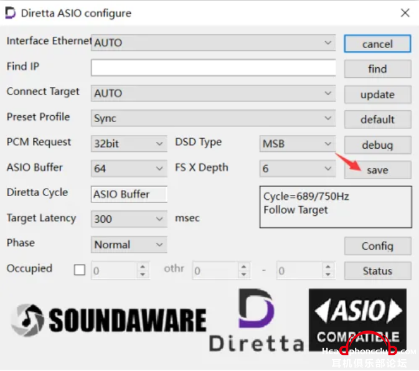Increase the last othr range spinner value
Image resolution: width=419 pixels, height=371 pixels.
pos(328,267)
